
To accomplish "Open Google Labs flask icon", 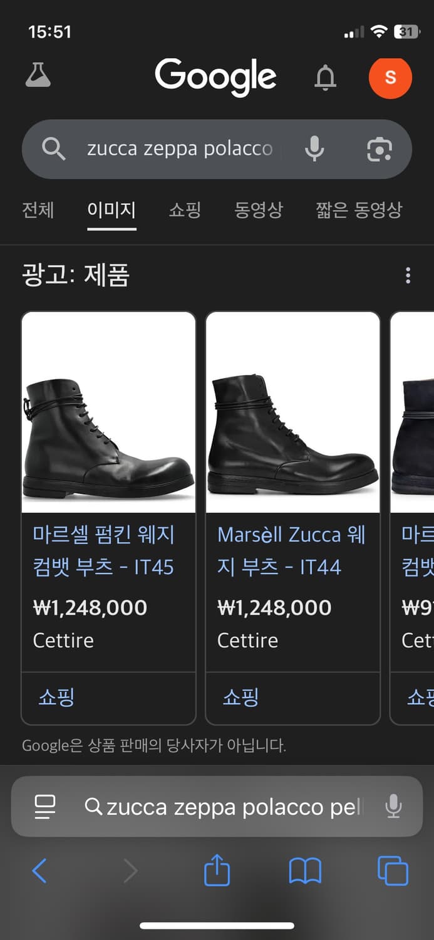I will (39, 76).
